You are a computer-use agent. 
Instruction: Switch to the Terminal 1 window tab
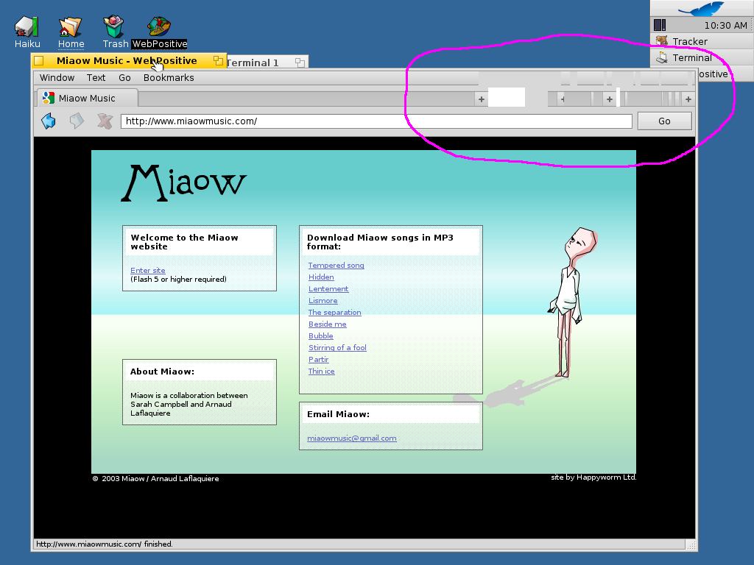tap(253, 63)
